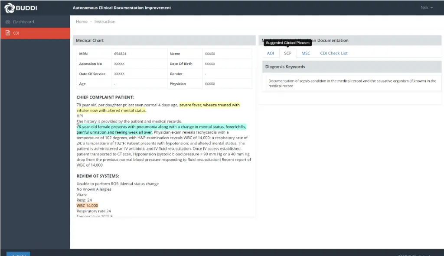444x256 pixels.
Task: Open the CDI Check List tab
Action: 333,53
